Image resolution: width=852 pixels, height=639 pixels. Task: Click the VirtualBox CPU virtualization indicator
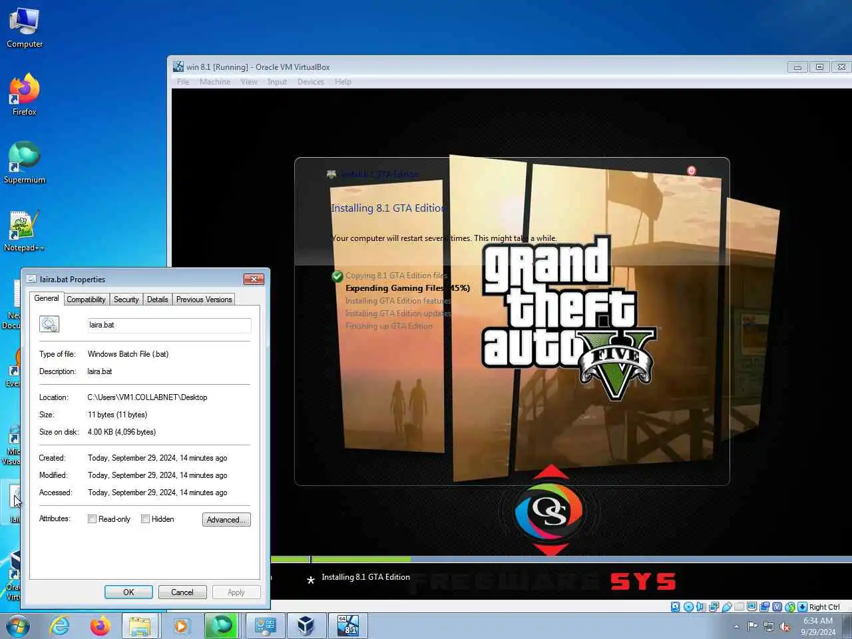777,606
